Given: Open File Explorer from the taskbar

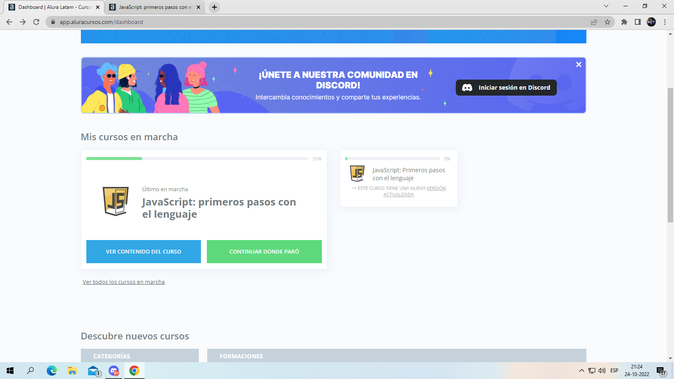Looking at the screenshot, I should point(72,371).
